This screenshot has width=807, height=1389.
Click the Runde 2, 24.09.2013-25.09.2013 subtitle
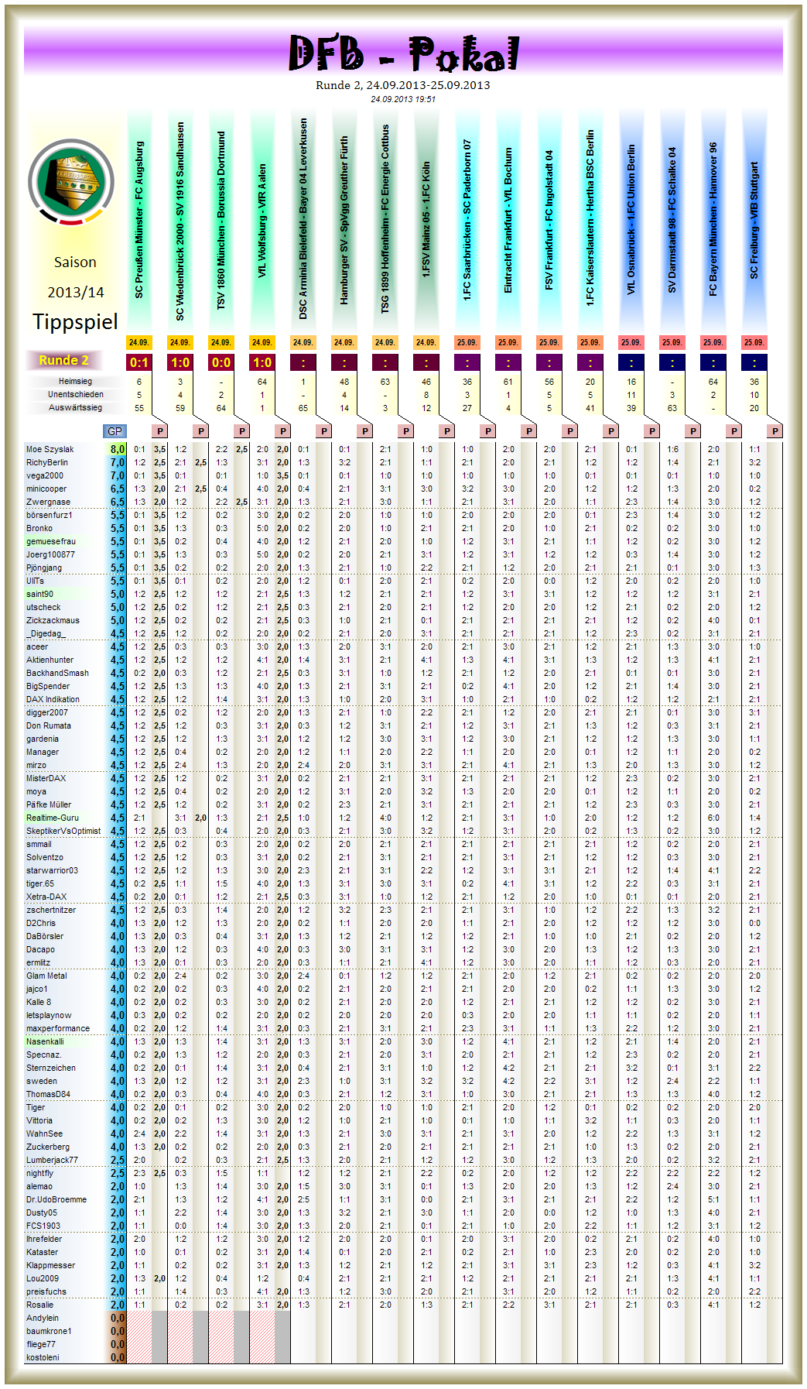[x=403, y=85]
